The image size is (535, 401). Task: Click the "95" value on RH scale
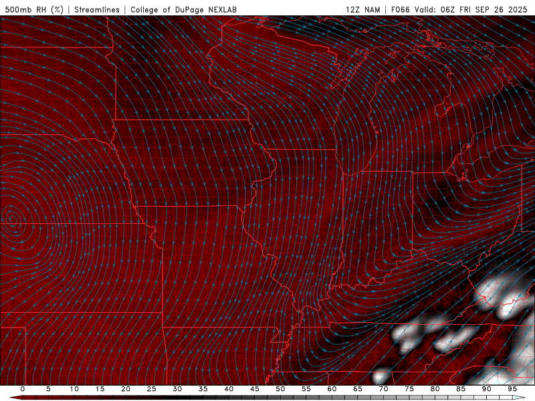(512, 389)
